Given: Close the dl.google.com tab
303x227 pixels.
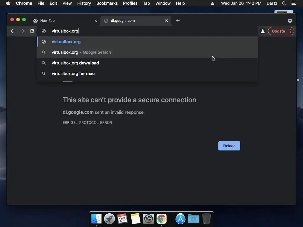Looking at the screenshot, I should click(167, 21).
